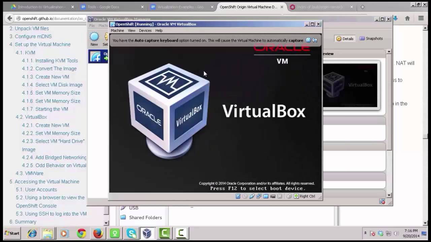Image resolution: width=431 pixels, height=242 pixels.
Task: Click the Snapshots button in Manager
Action: pos(371,39)
